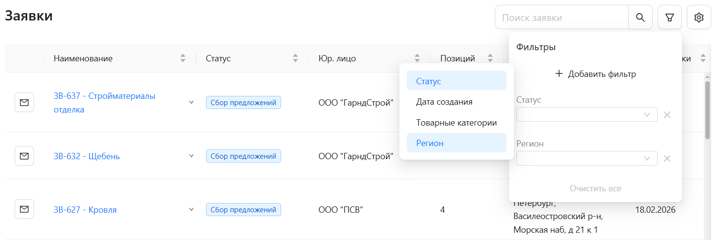Expand chevron for ЗВ-627 Кровля row
The width and height of the screenshot is (717, 240).
[x=191, y=209]
